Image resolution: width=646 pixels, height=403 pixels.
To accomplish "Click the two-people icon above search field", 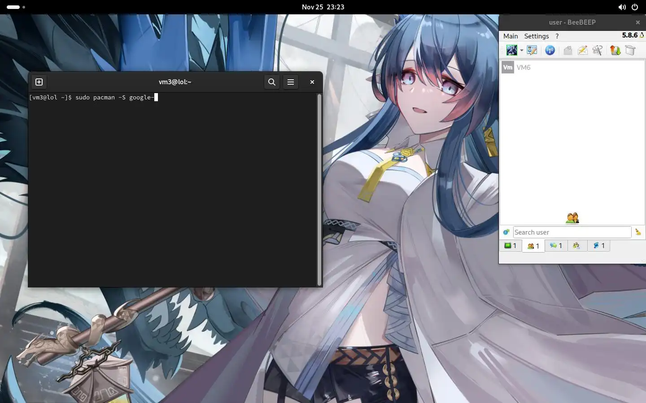I will pyautogui.click(x=572, y=218).
